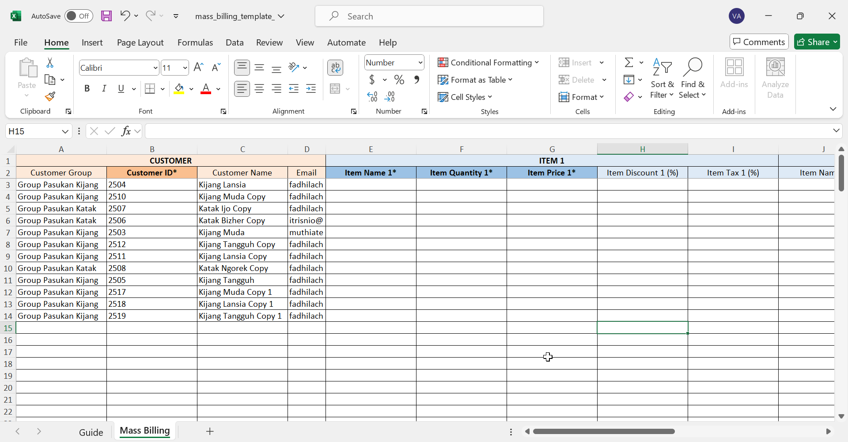Click the Name Box showing H15
This screenshot has width=848, height=442.
click(x=33, y=131)
